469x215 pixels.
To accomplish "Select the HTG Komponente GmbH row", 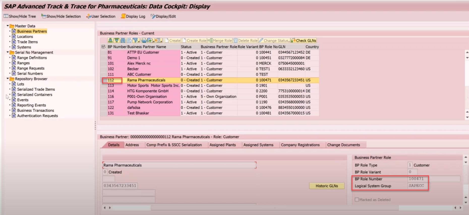I will point(210,91).
